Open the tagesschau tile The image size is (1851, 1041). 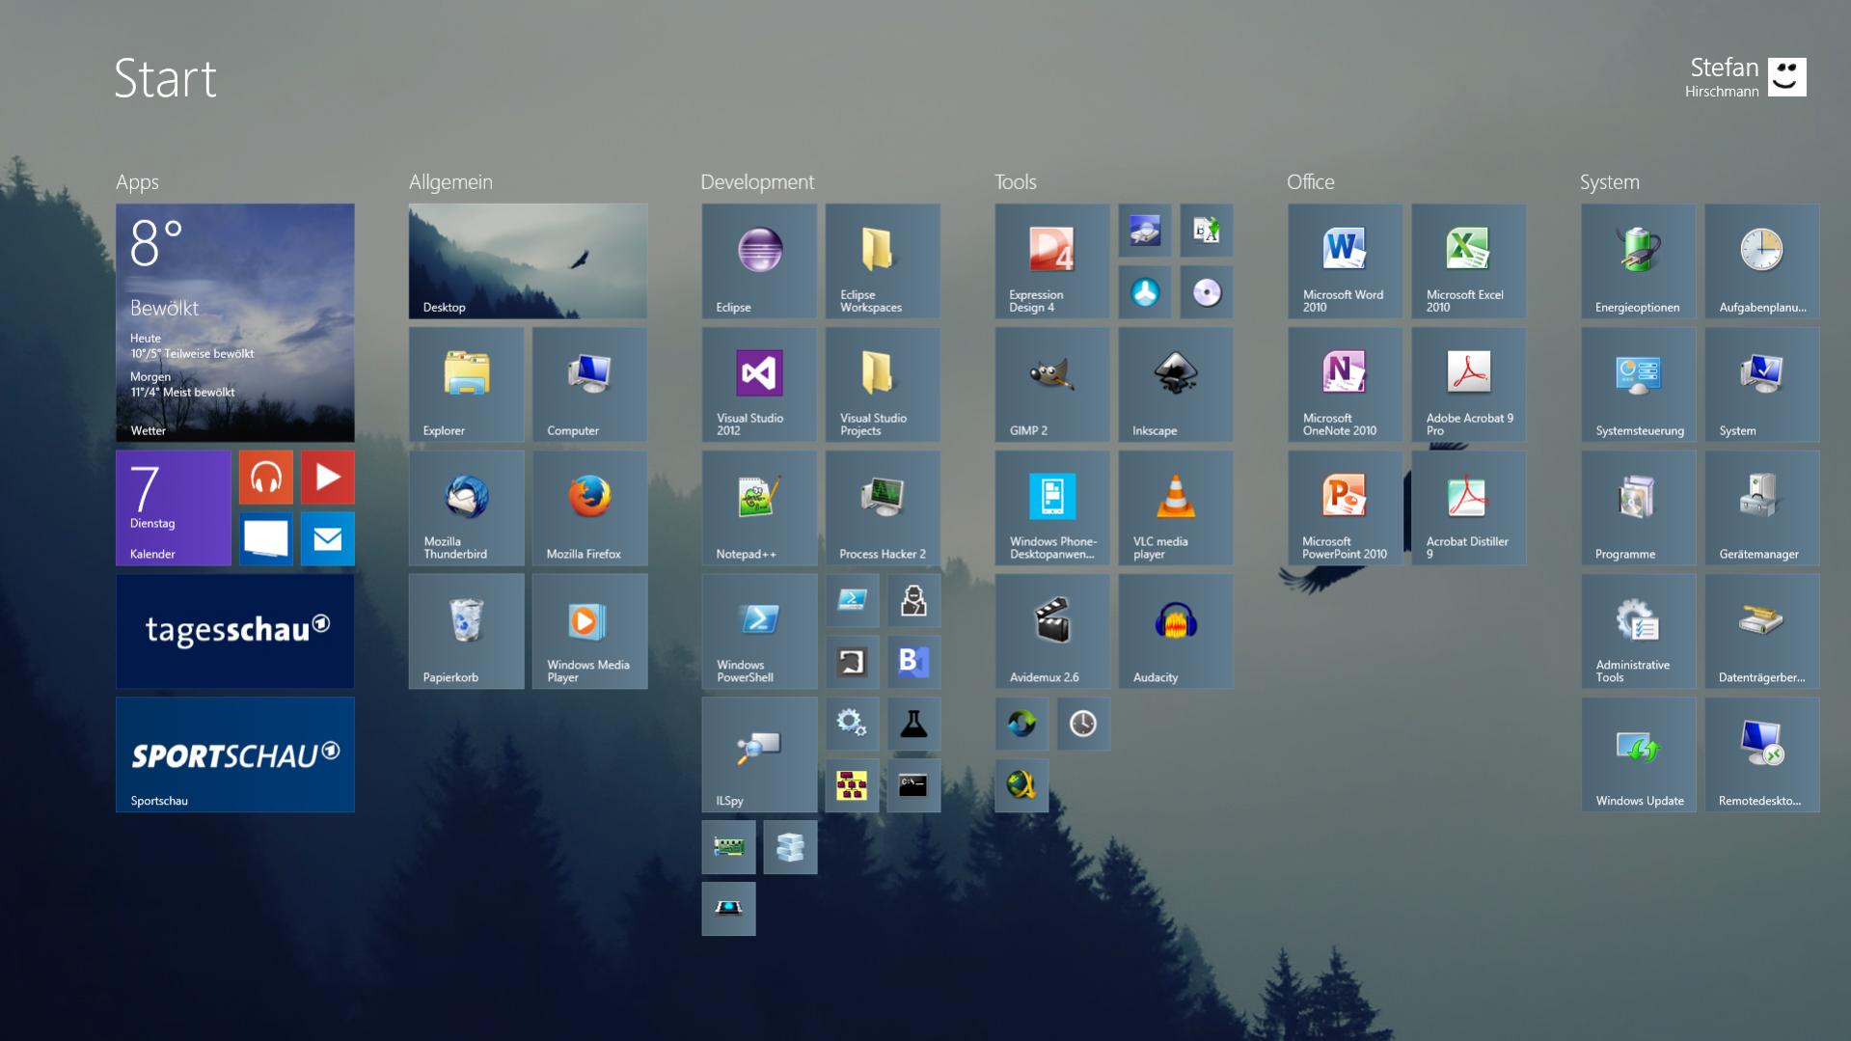[x=234, y=631]
